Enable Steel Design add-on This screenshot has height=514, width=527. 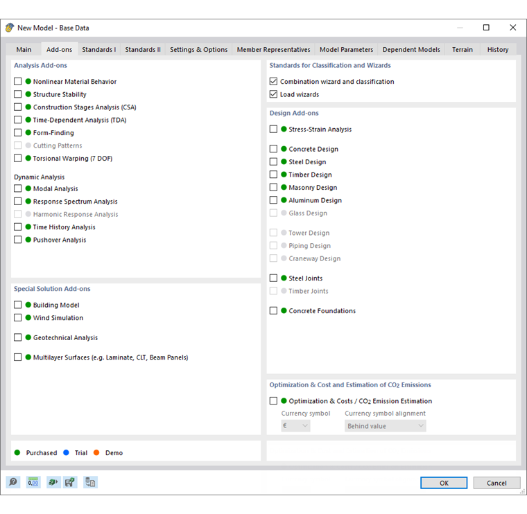coord(274,161)
